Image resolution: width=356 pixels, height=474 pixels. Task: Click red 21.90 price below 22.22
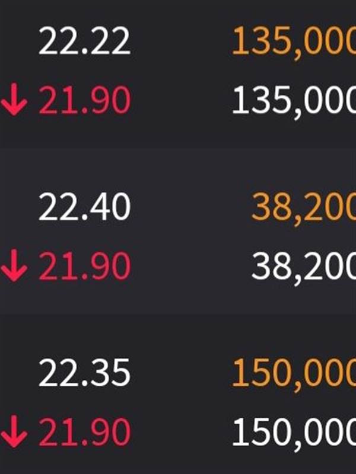point(84,102)
